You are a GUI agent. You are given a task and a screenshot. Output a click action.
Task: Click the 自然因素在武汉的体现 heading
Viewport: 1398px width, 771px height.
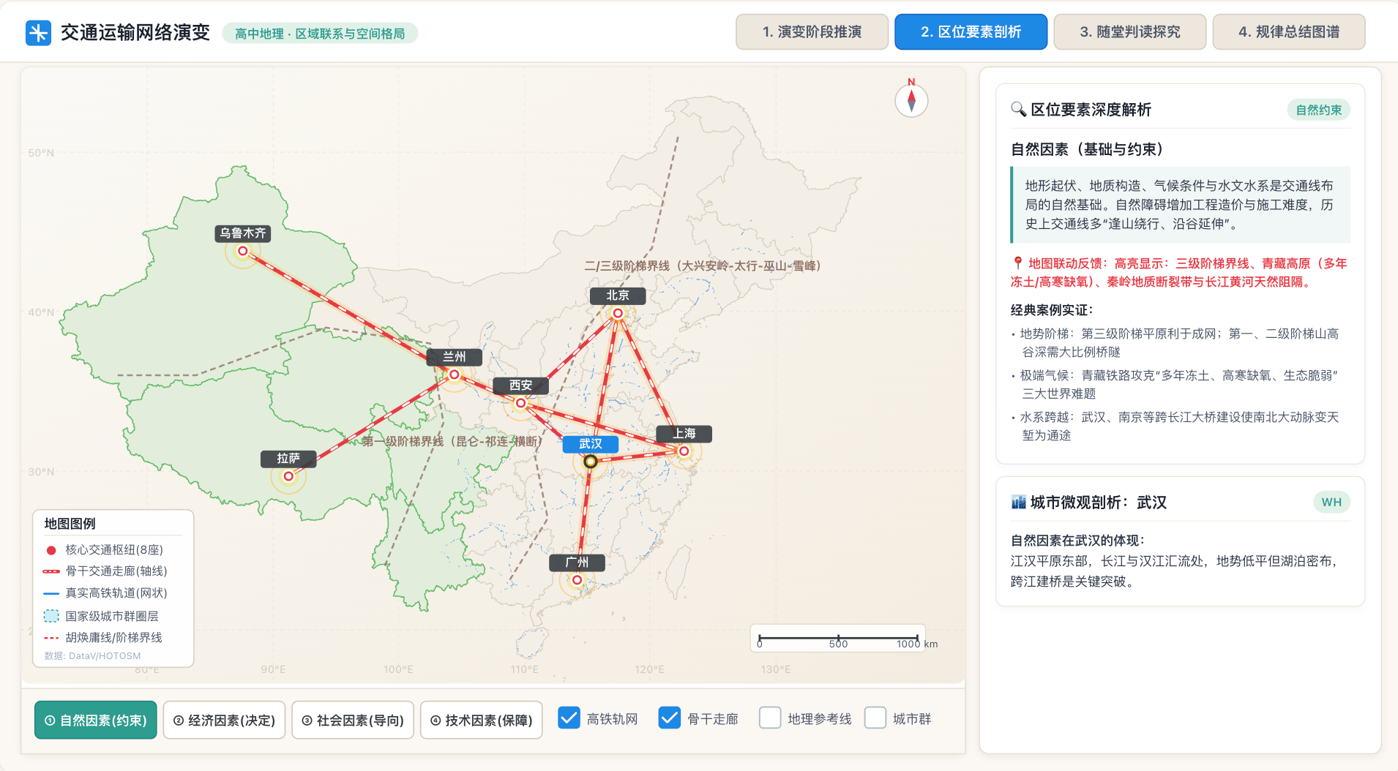click(x=1077, y=541)
